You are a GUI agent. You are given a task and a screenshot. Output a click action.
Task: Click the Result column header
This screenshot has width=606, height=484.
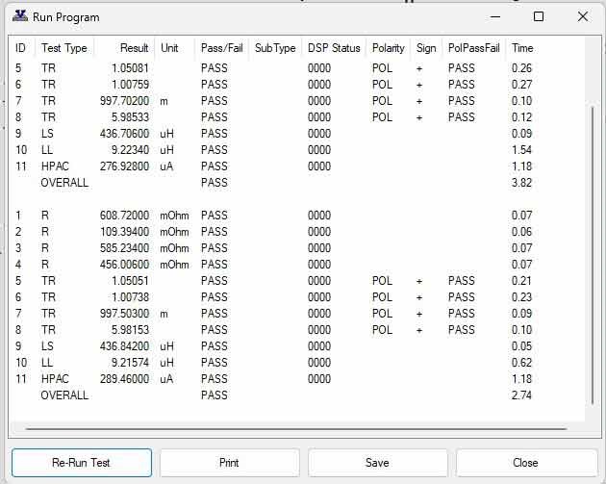click(134, 48)
